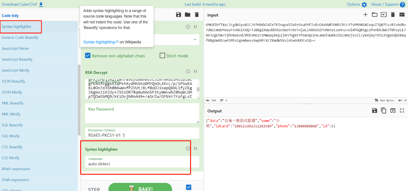Copy raw output to clipboard icon
This screenshot has height=191, width=408.
[383, 110]
